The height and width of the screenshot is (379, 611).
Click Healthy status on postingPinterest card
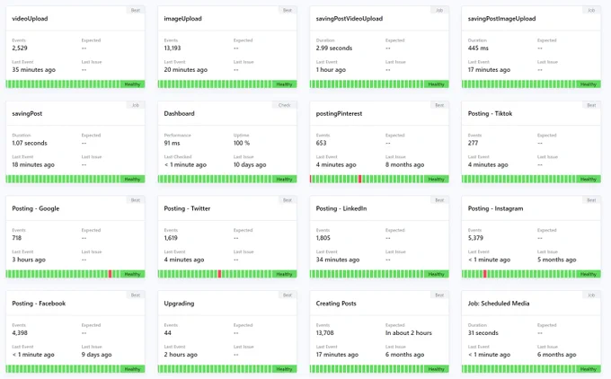click(x=437, y=180)
